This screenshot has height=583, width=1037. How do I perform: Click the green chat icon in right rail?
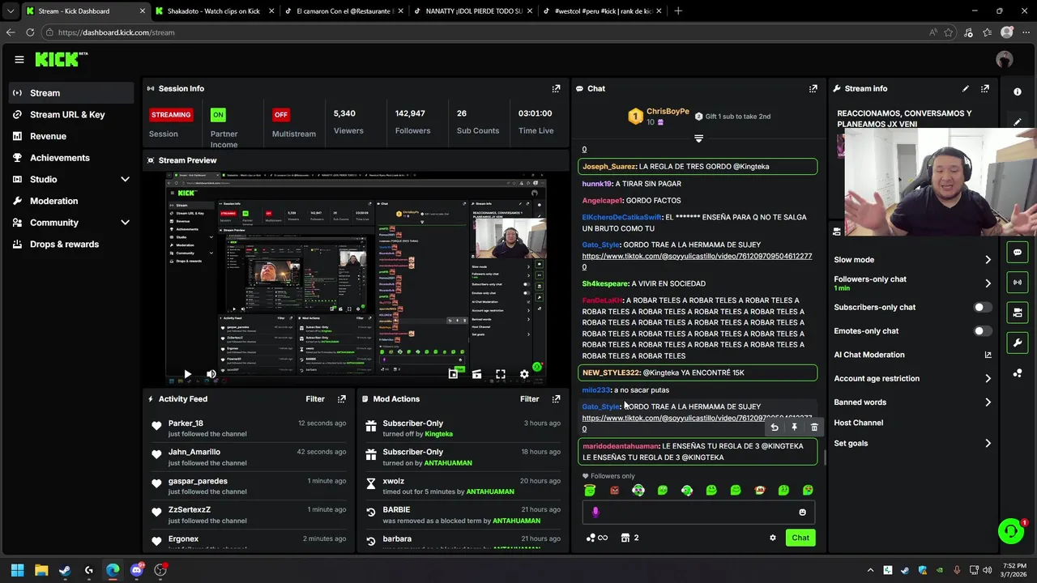1018,253
